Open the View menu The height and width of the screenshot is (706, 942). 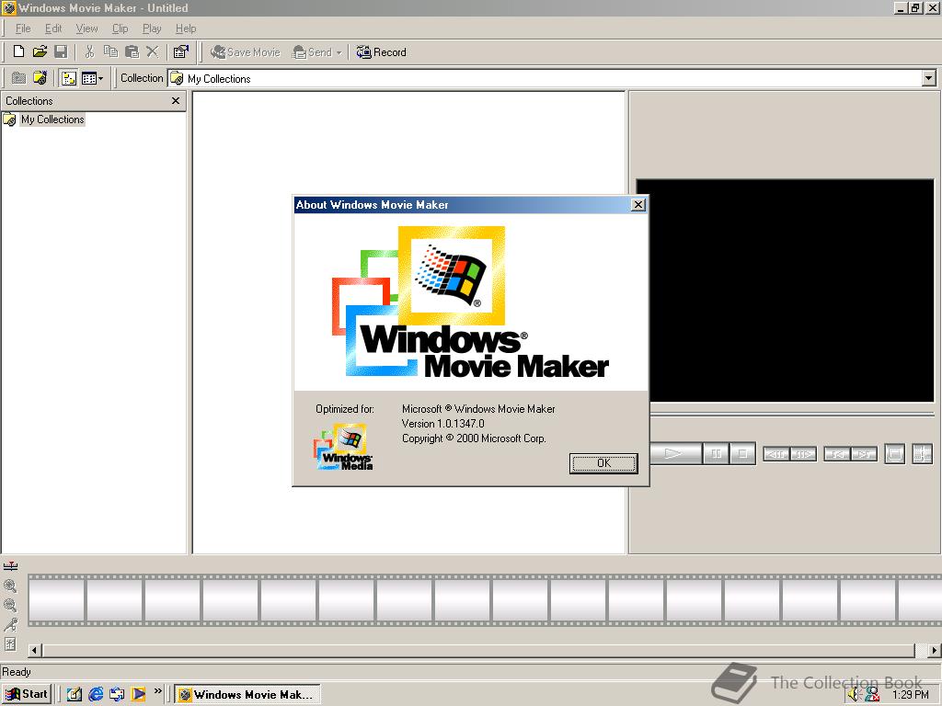(86, 28)
